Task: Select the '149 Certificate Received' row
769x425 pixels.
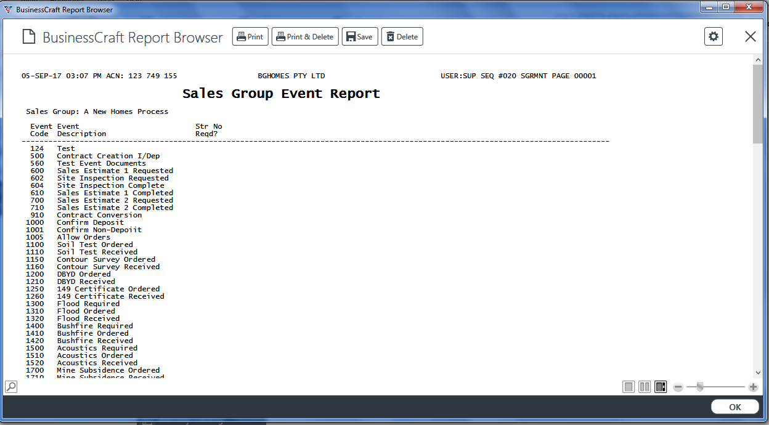Action: tap(111, 296)
